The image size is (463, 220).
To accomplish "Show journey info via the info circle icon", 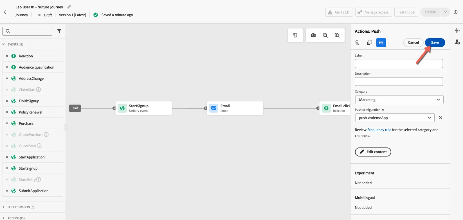I will click(456, 12).
